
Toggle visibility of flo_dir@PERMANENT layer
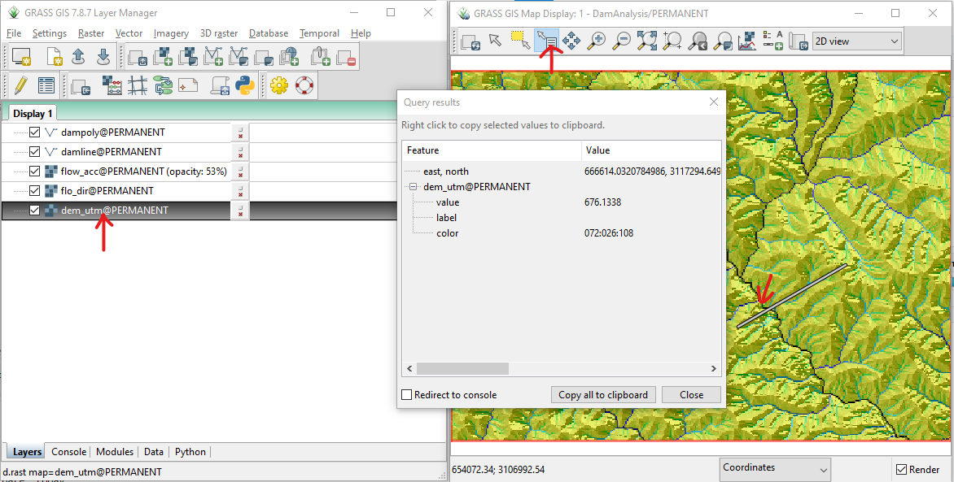[x=34, y=191]
